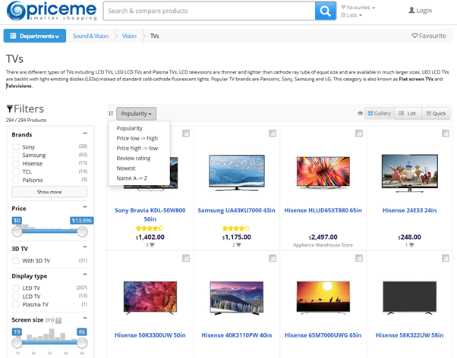Image resolution: width=457 pixels, height=358 pixels.
Task: Open Hisense 58K322UW 58in product link
Action: pos(409,335)
